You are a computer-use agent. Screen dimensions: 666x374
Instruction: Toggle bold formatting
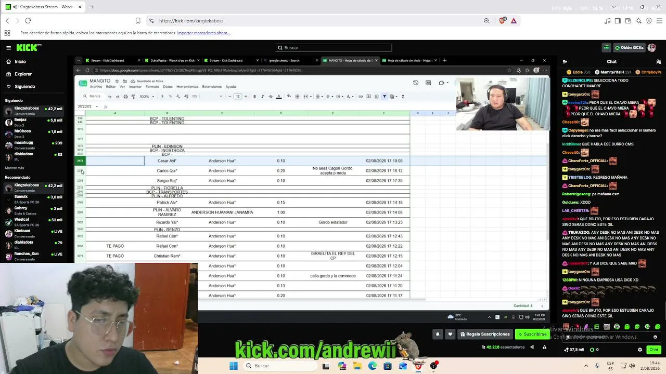click(254, 97)
